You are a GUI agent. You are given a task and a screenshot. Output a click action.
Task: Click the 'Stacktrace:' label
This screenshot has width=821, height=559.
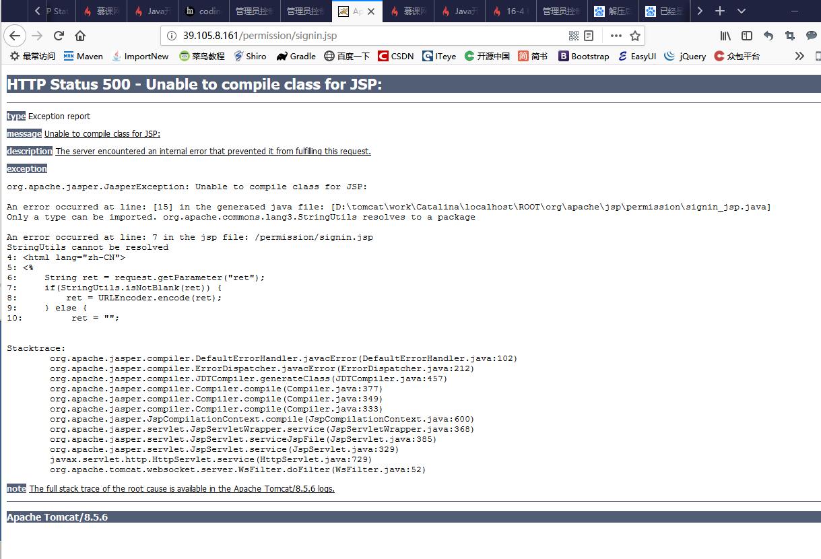point(36,348)
